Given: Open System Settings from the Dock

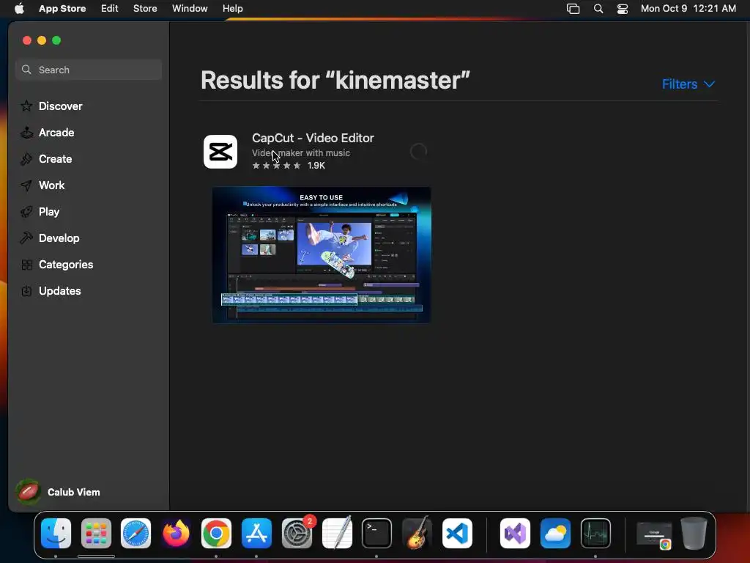Looking at the screenshot, I should [x=297, y=533].
